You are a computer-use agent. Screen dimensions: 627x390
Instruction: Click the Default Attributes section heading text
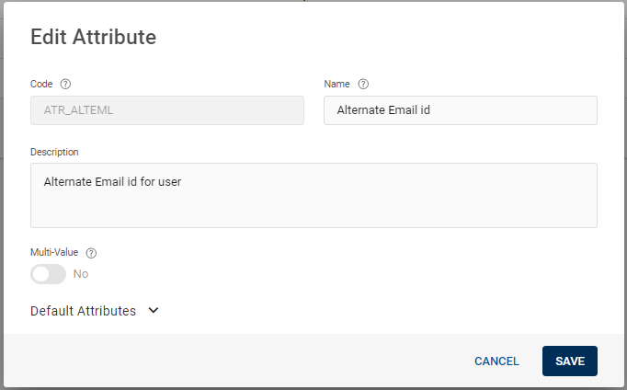pyautogui.click(x=83, y=311)
